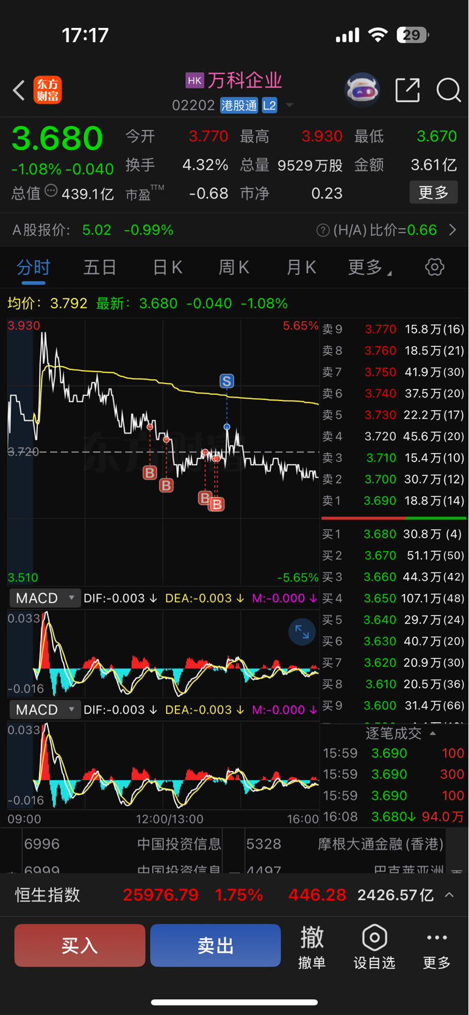Tap the 换手 4.32% value
The height and width of the screenshot is (1015, 469).
pos(205,165)
